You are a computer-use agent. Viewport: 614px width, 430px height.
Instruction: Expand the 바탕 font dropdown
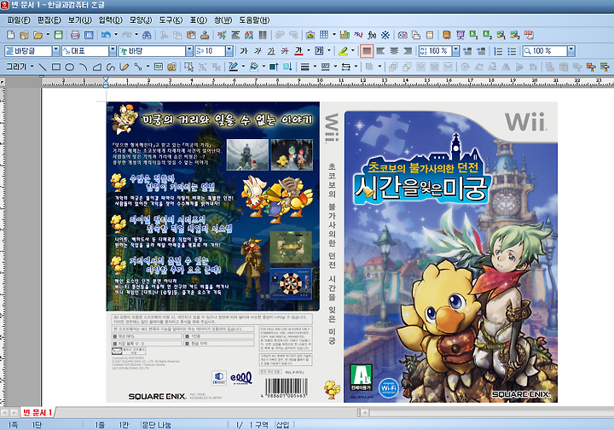point(189,51)
